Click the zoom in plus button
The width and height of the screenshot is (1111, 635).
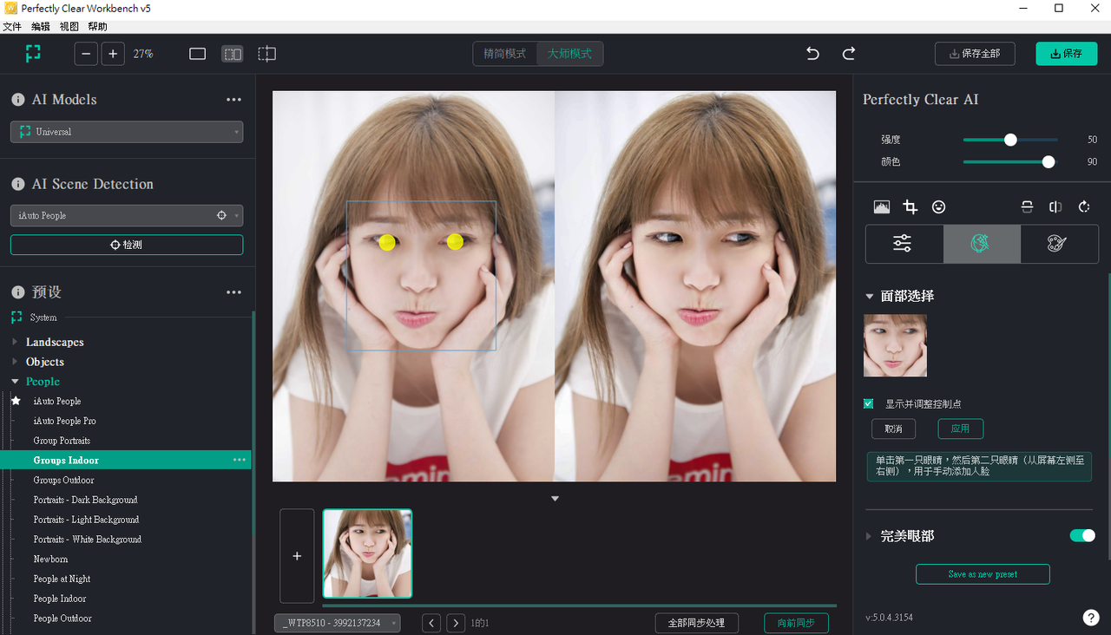point(113,54)
